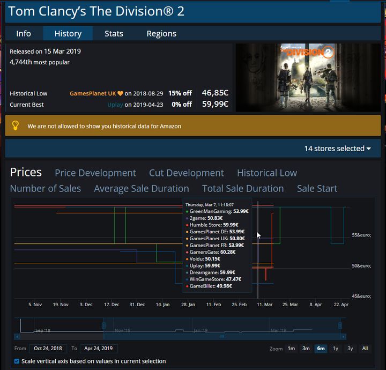Show the Cut Development chart
Viewport: 386px width, 370px height.
click(187, 173)
